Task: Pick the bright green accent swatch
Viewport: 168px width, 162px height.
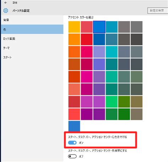Action: 112,102
